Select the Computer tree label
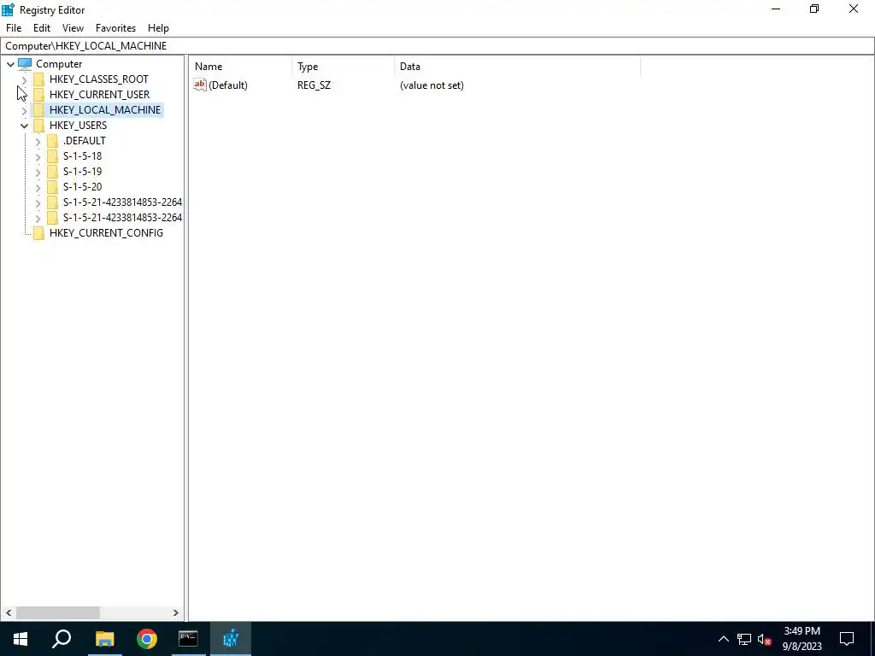This screenshot has width=875, height=656. point(59,63)
